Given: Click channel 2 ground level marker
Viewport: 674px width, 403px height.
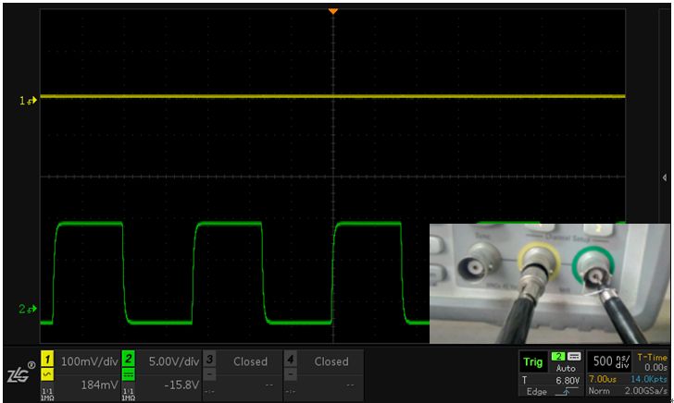Looking at the screenshot, I should [29, 309].
